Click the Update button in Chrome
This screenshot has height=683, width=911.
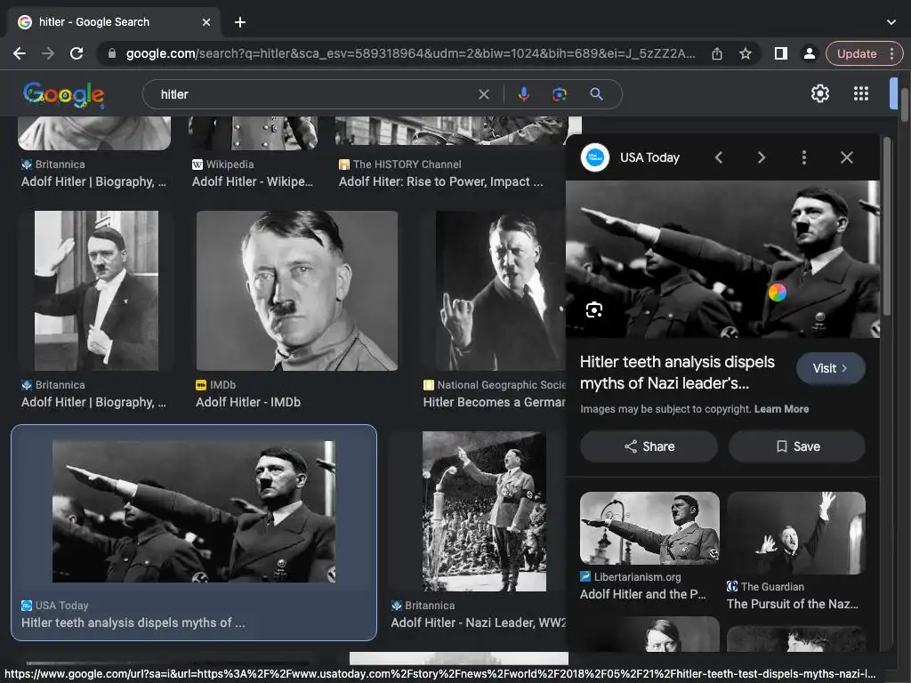(x=857, y=53)
